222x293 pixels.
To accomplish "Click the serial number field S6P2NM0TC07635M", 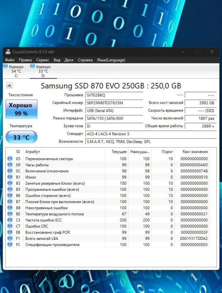I will pyautogui.click(x=114, y=103).
